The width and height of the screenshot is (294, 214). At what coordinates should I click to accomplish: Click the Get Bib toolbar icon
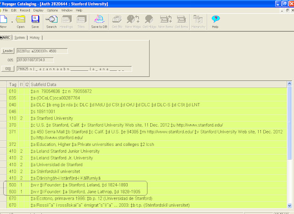(x=117, y=22)
